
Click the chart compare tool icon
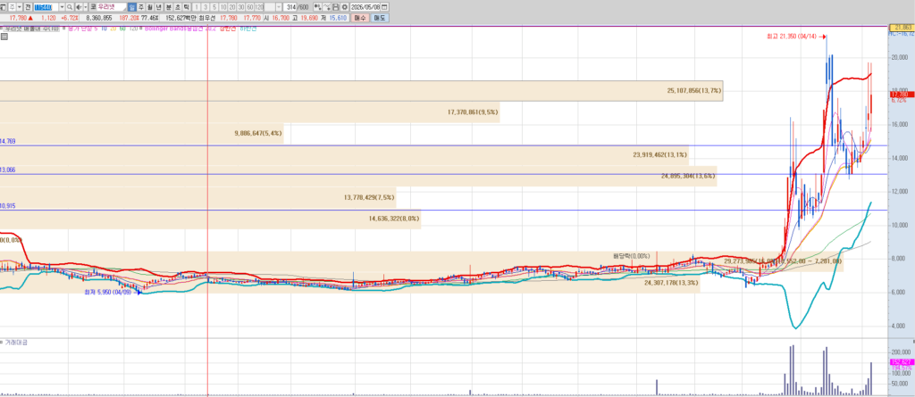tap(317, 7)
